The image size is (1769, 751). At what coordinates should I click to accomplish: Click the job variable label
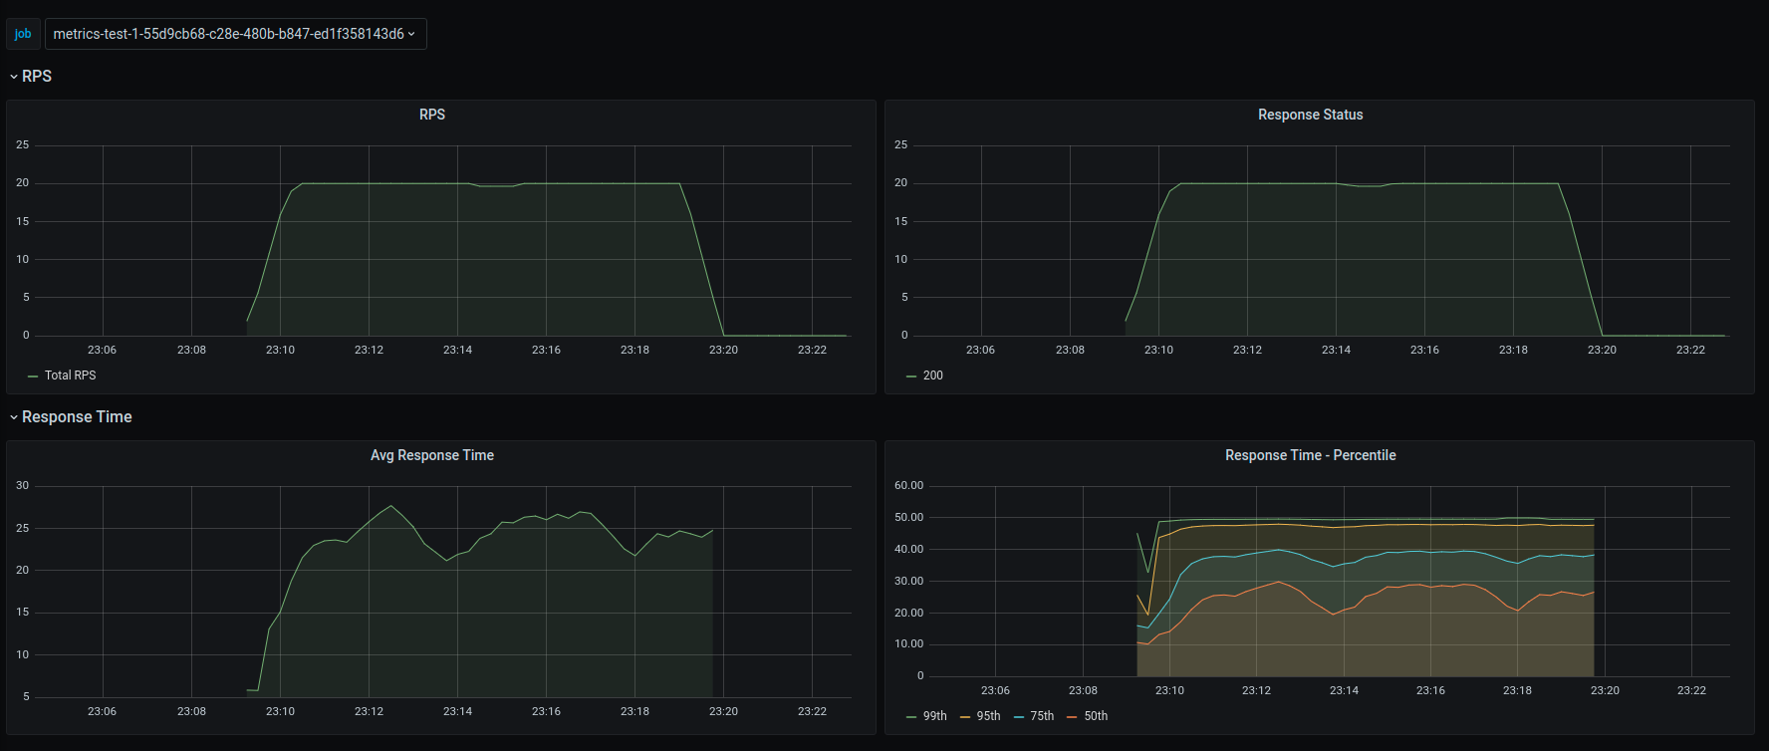(23, 34)
